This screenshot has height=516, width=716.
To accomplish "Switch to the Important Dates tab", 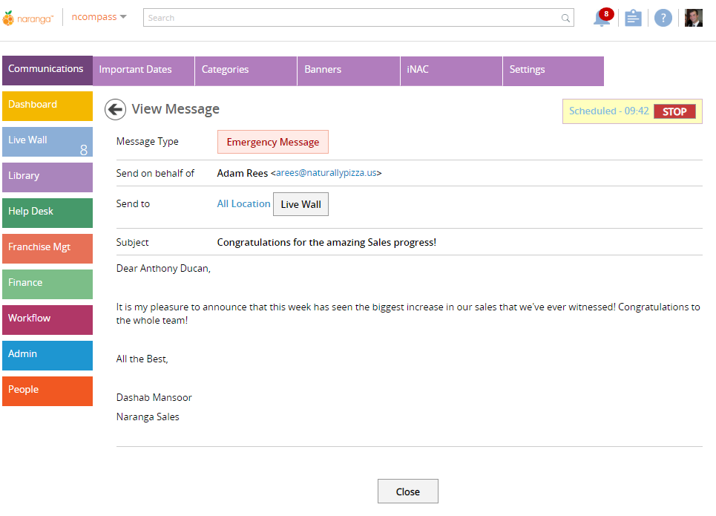I will coord(143,71).
